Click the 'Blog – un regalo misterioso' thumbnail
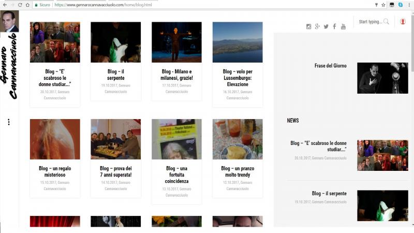 55,139
